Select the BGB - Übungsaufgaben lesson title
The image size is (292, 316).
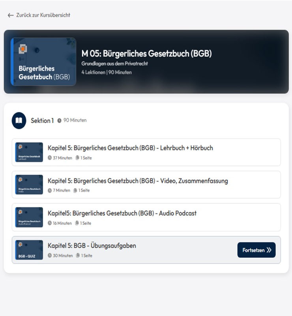coord(92,246)
